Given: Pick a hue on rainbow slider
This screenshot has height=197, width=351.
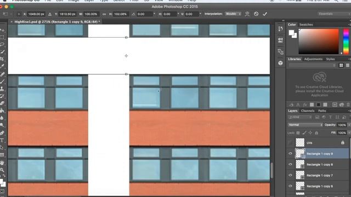Looking at the screenshot, I should click(x=346, y=42).
